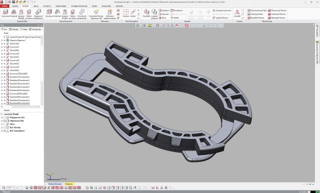Toggle visibility checkbox for Ref. Roviny
Viewport: 320px width, 193px height.
point(5,127)
